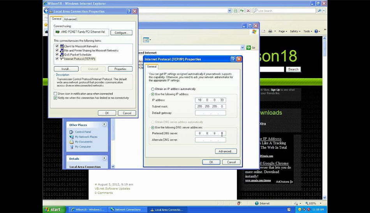This screenshot has width=370, height=213.
Task: Click the Views icon in Network Connections
Action: (x=147, y=40)
